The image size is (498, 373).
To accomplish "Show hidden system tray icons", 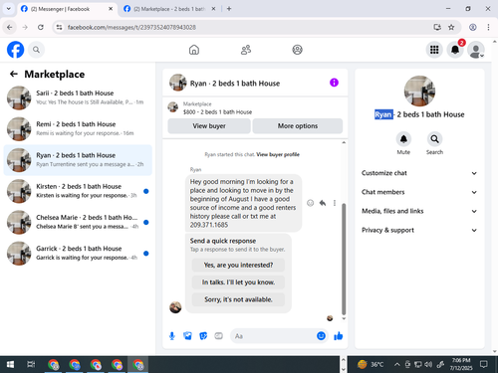I will [x=397, y=365].
